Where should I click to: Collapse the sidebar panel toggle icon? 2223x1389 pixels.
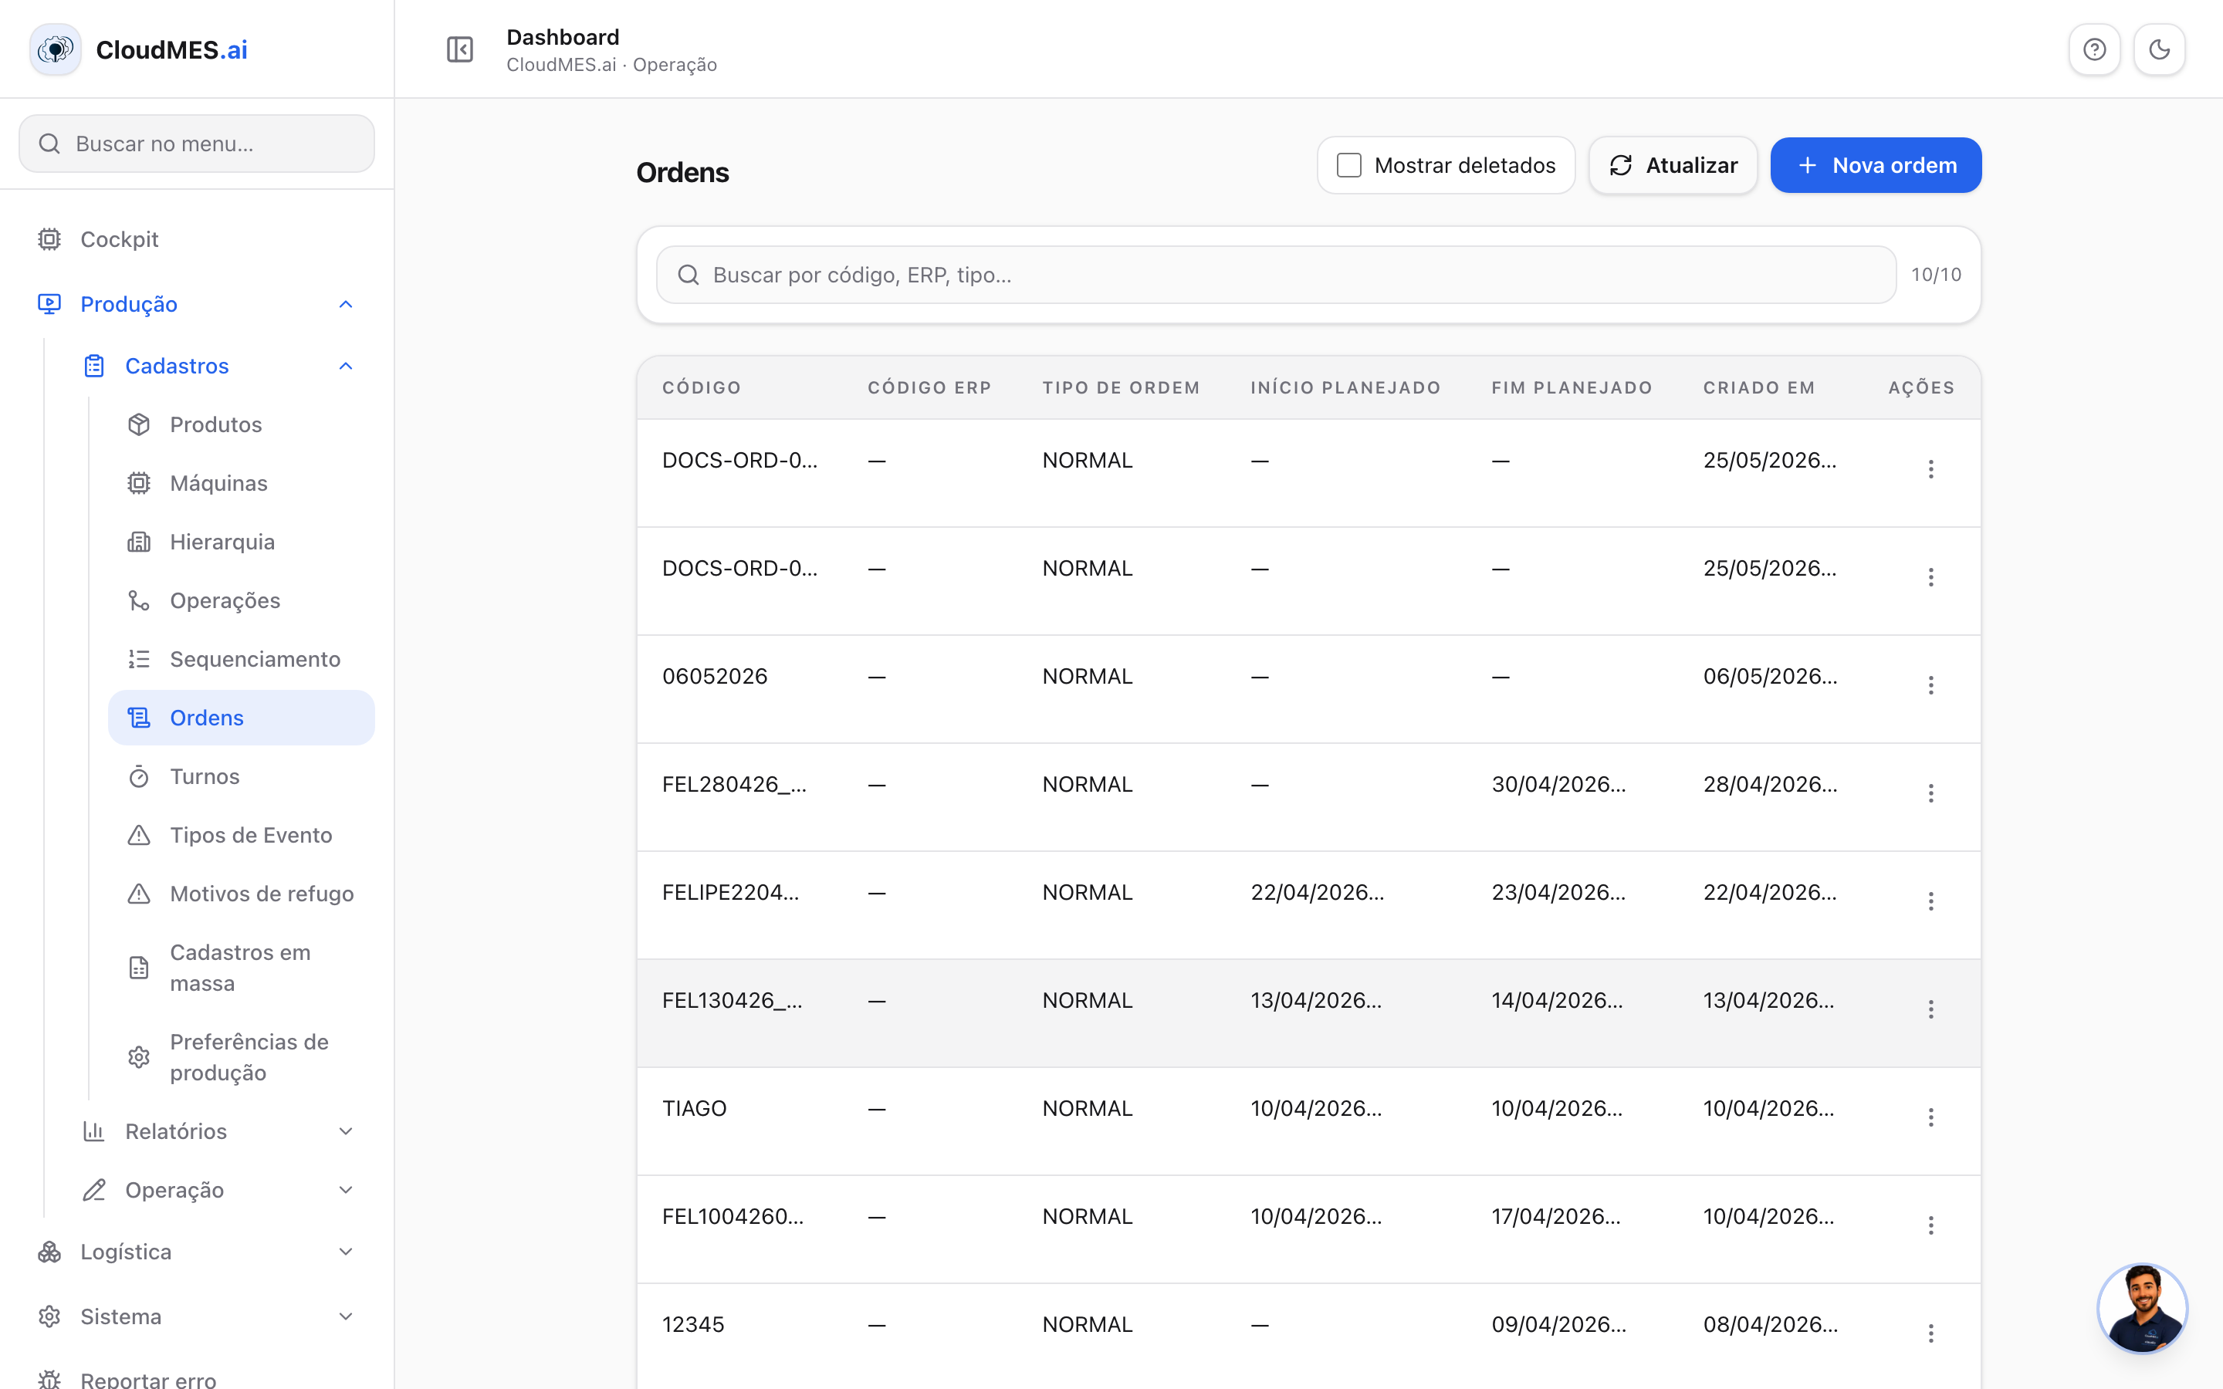(x=459, y=49)
